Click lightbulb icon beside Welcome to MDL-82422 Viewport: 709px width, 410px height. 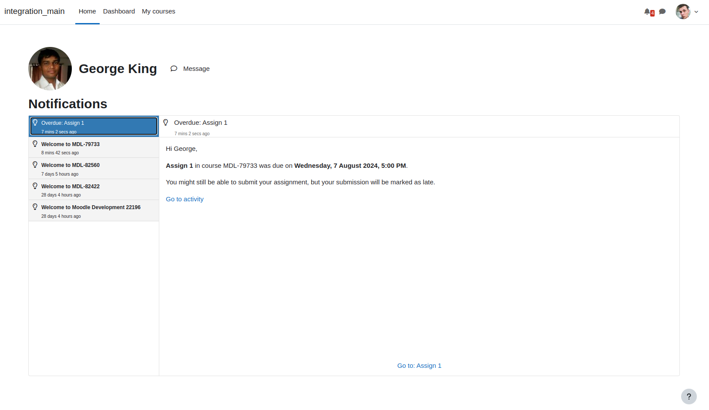click(35, 186)
